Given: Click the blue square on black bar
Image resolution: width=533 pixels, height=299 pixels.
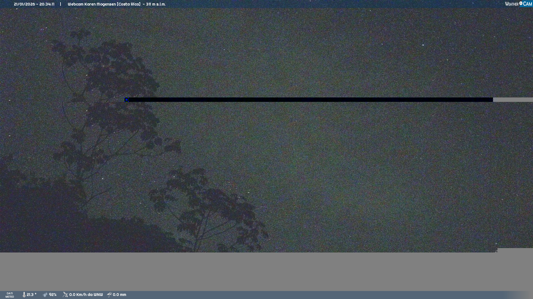Looking at the screenshot, I should pyautogui.click(x=127, y=100).
